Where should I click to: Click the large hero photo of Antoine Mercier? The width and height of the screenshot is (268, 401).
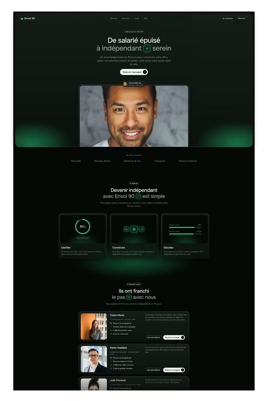coord(134,116)
